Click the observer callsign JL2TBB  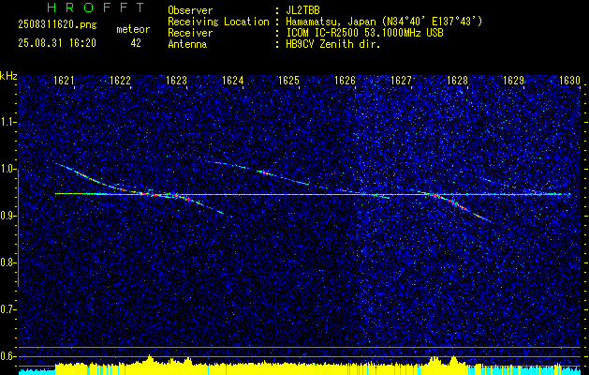(302, 10)
